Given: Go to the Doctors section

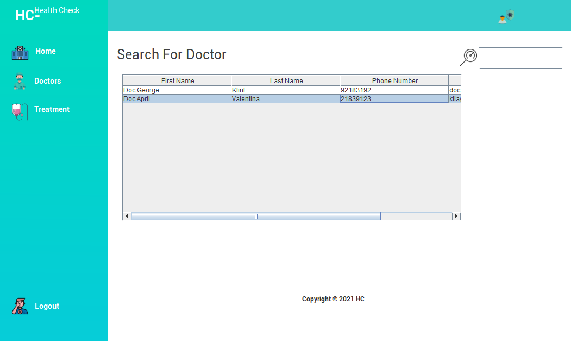Looking at the screenshot, I should tap(48, 81).
